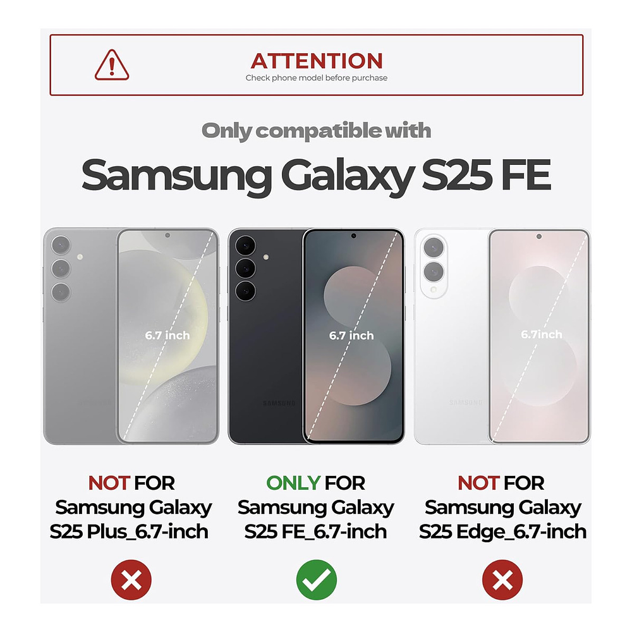The image size is (632, 632).
Task: Select the grayed S25 Plus screen image
Action: (x=167, y=336)
